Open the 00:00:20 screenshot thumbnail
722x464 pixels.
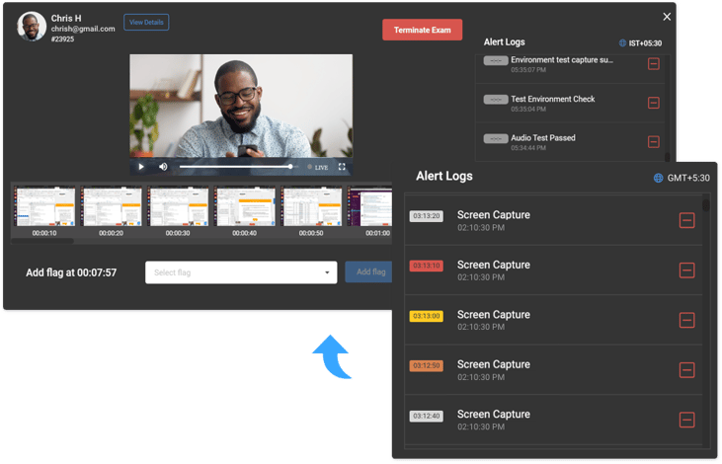[112, 206]
